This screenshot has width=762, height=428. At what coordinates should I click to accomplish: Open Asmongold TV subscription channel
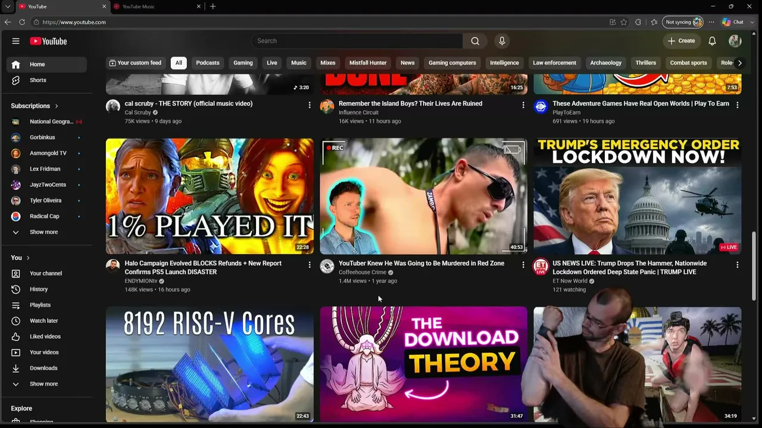tap(46, 153)
